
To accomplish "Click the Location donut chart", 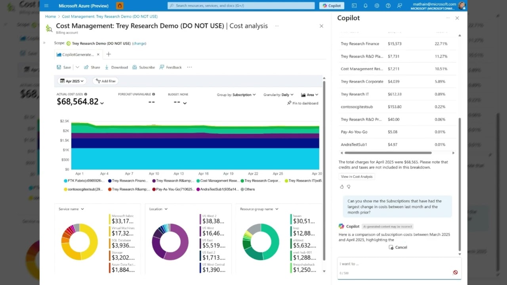I will (170, 242).
